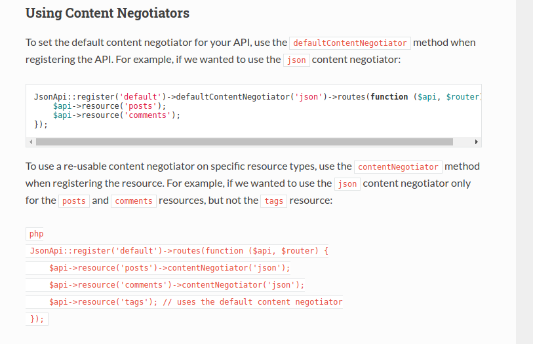Click the 'json' inline code in first paragraph
Viewport: 533px width, 344px height.
[296, 60]
